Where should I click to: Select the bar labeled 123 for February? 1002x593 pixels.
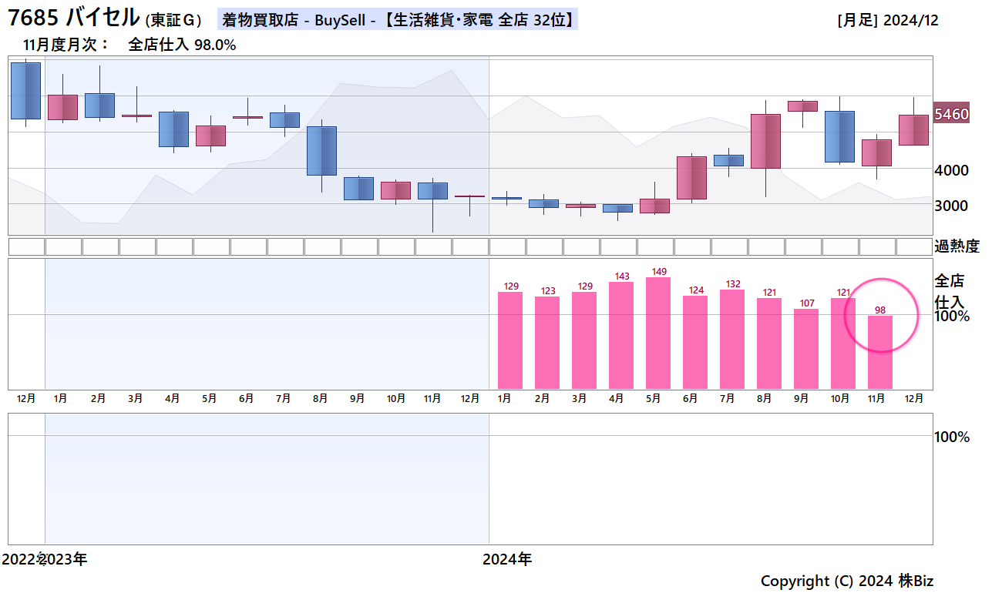[547, 343]
